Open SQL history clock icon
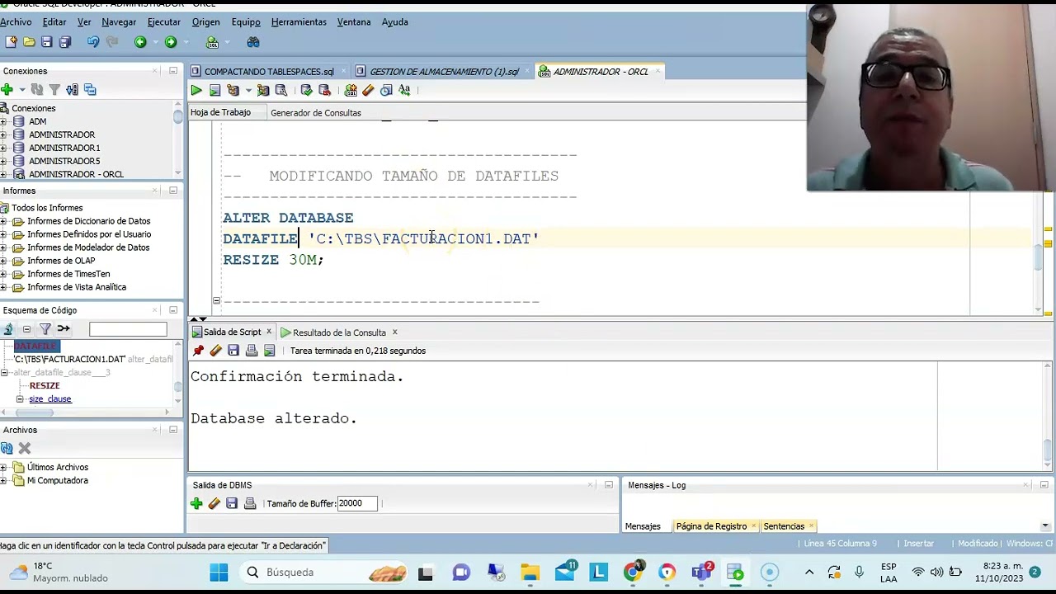Viewport: 1056px width, 594px height. 386,90
